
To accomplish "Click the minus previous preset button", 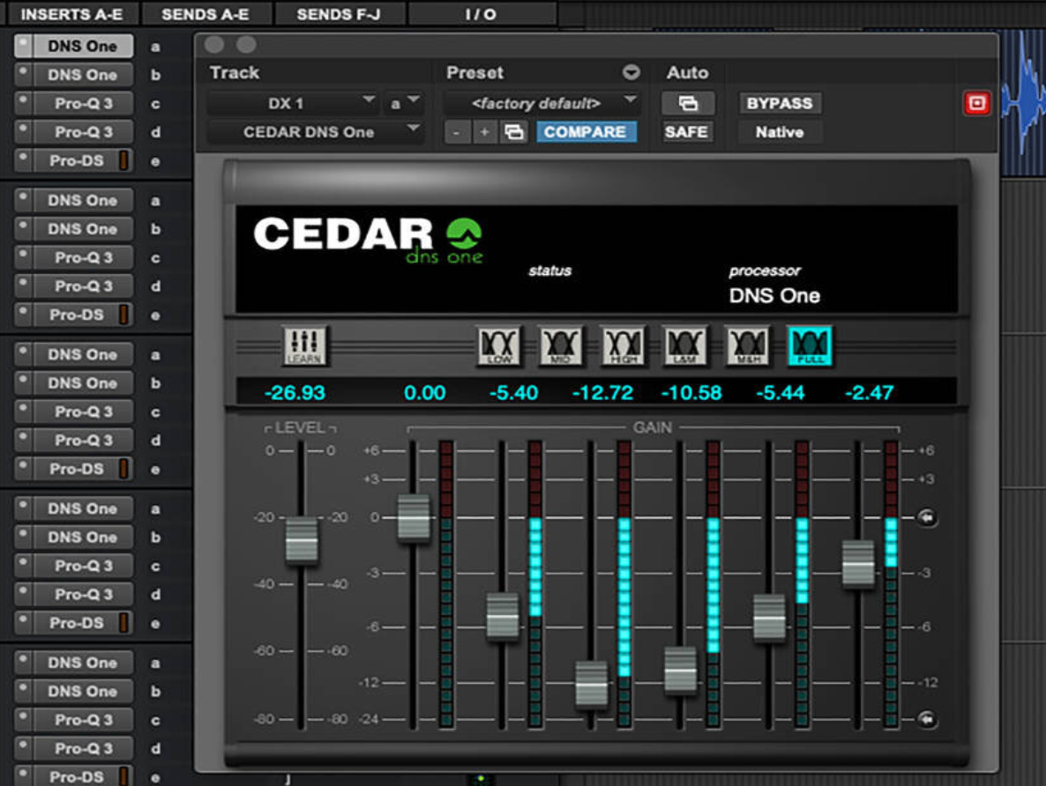I will (x=456, y=132).
